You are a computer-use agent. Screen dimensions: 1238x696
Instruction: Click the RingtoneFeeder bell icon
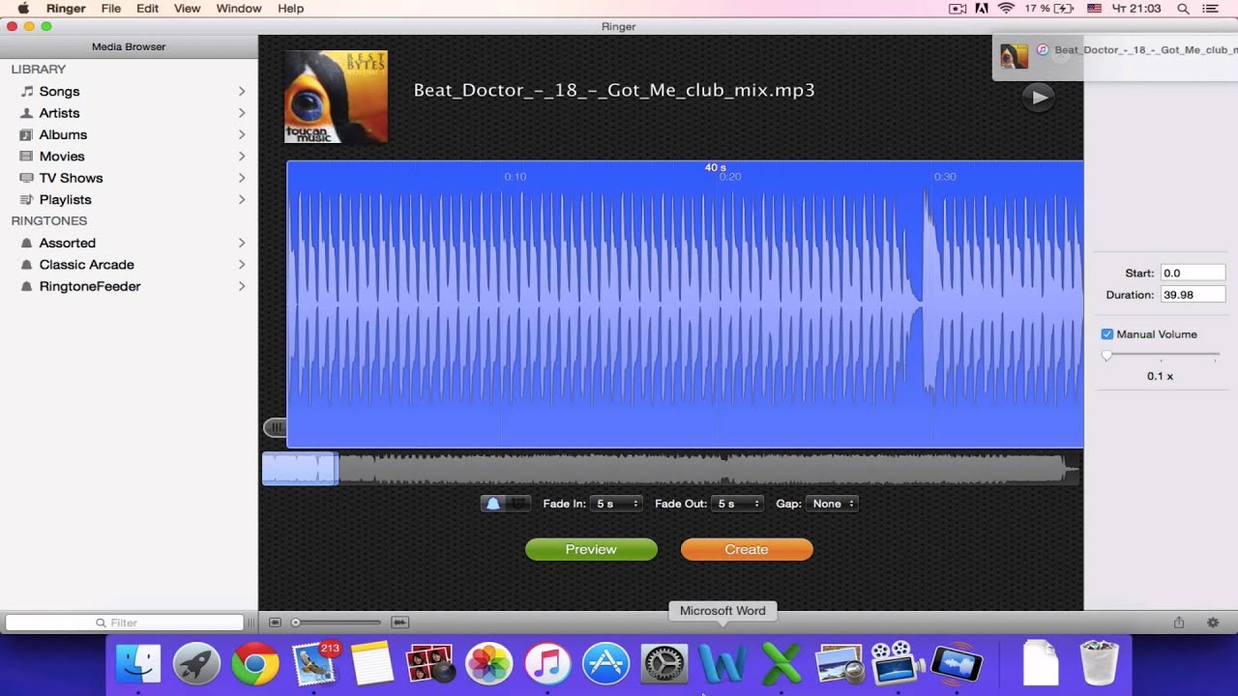[x=27, y=287]
